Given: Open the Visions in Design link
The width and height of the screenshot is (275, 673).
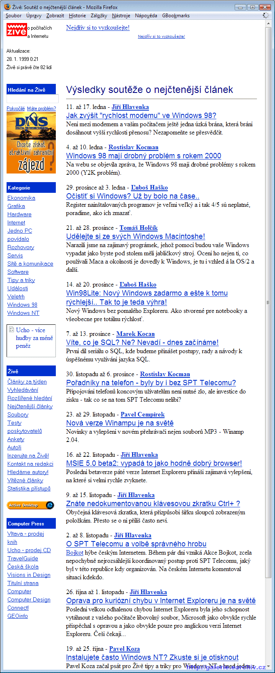Looking at the screenshot, I should (x=29, y=575).
